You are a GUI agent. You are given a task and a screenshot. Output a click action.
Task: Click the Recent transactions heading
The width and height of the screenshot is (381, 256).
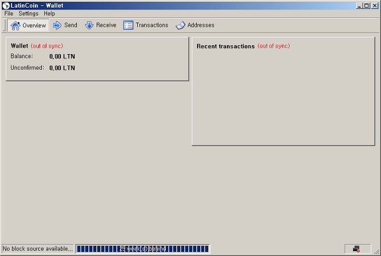click(225, 46)
